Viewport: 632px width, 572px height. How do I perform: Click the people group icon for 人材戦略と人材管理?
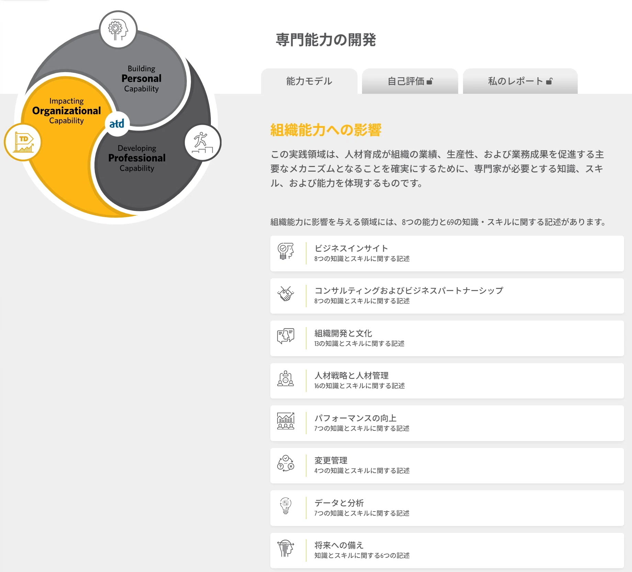pos(286,379)
